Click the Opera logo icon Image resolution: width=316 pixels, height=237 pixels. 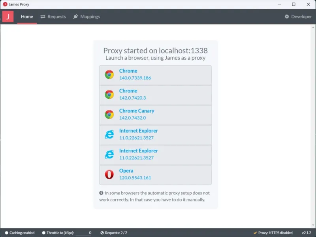pyautogui.click(x=109, y=174)
